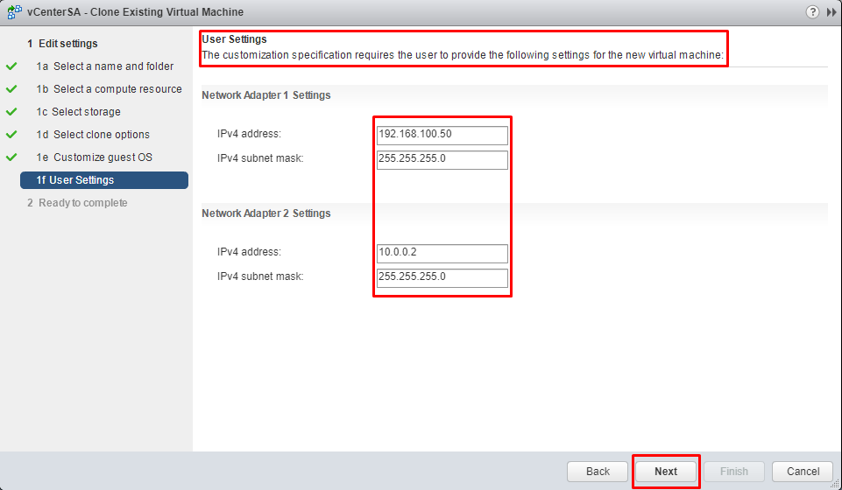Click the Network Adapter 1 Settings header
Screen dimensions: 842x490
point(266,95)
